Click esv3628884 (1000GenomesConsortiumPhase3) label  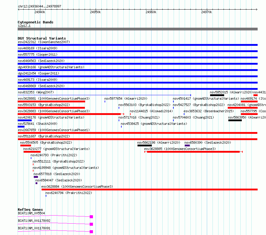(77, 187)
